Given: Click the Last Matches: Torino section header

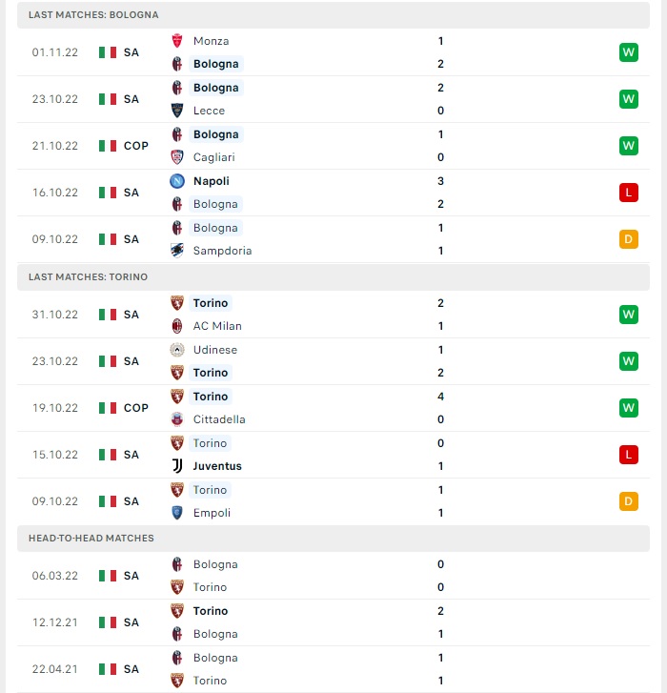Looking at the screenshot, I should pos(333,277).
